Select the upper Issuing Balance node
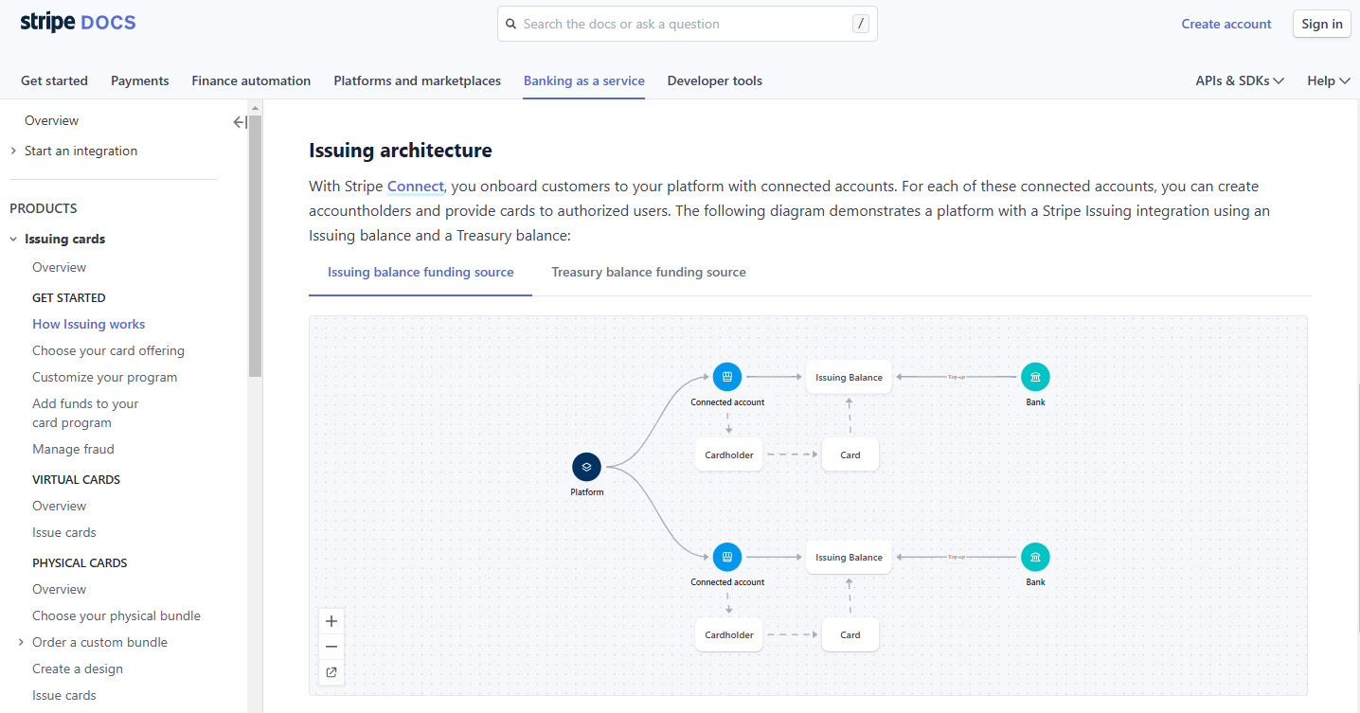Image resolution: width=1360 pixels, height=713 pixels. click(x=849, y=377)
